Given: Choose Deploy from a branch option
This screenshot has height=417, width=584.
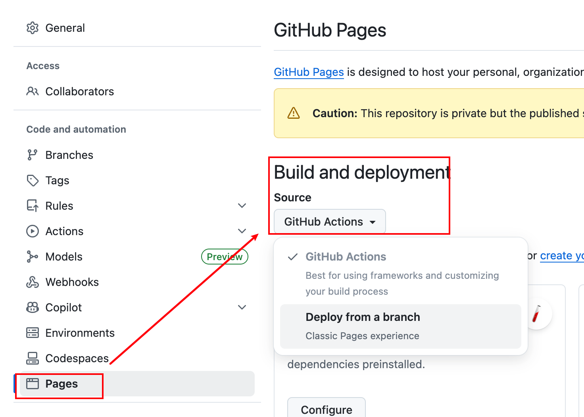Looking at the screenshot, I should pyautogui.click(x=401, y=326).
